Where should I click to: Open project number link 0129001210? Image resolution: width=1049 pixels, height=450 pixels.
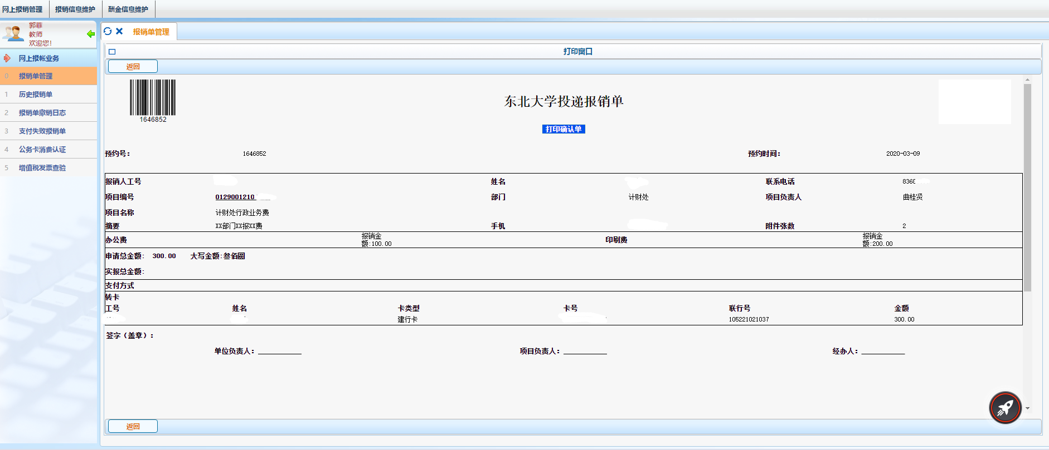click(x=235, y=197)
